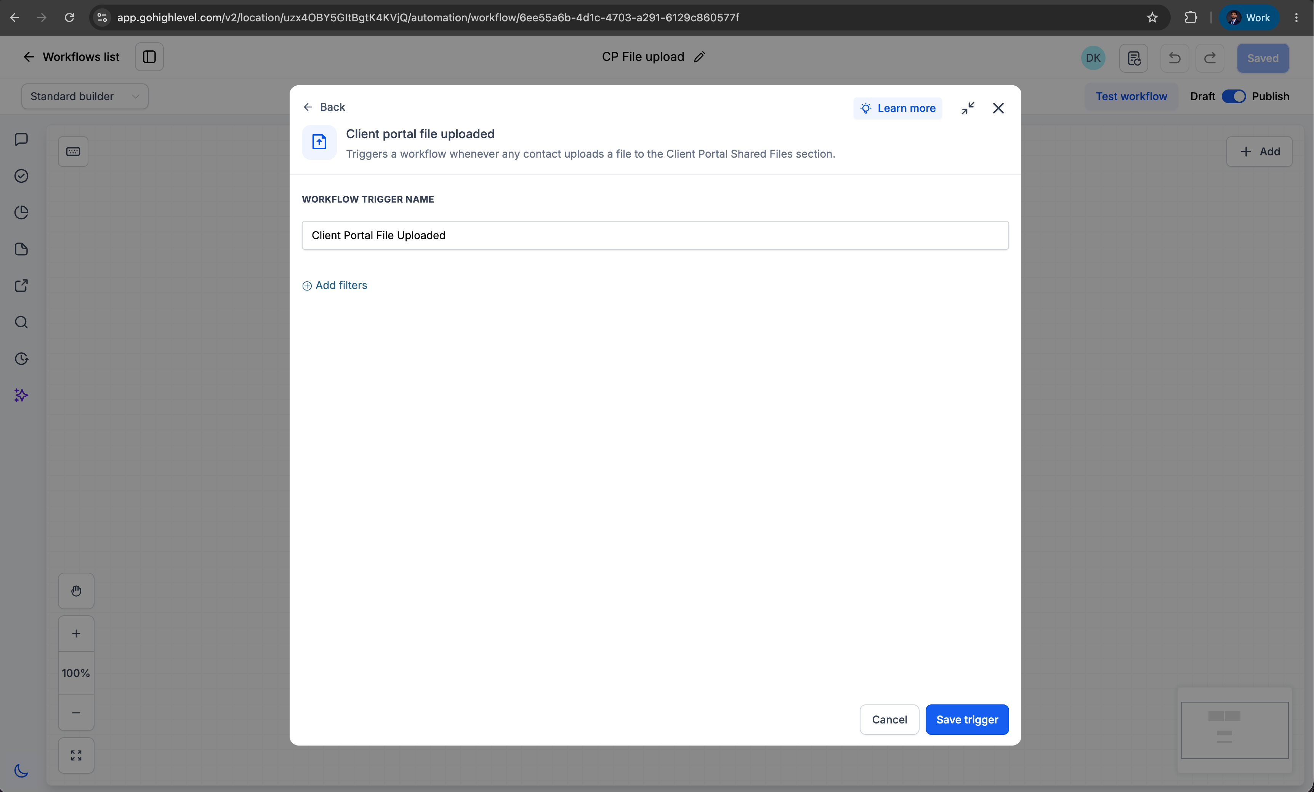Click the Add button on canvas
This screenshot has width=1314, height=792.
(1260, 152)
